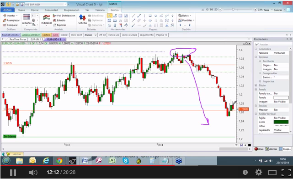Enter fullscreen video mode

pyautogui.click(x=286, y=173)
